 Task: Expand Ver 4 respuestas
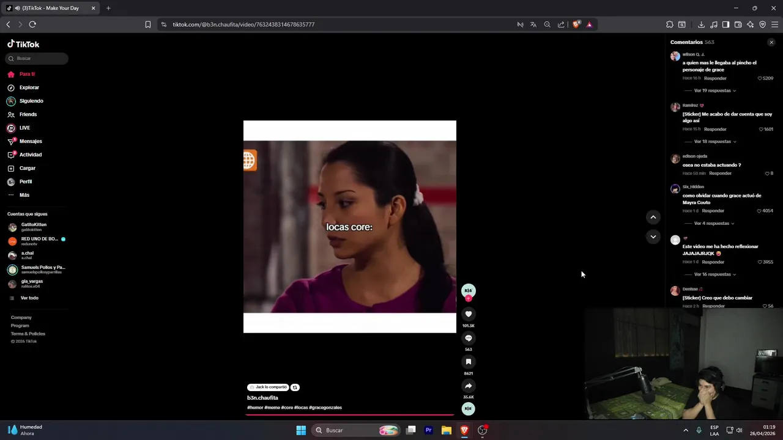click(x=714, y=224)
